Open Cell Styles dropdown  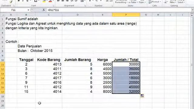pyautogui.click(x=142, y=2)
